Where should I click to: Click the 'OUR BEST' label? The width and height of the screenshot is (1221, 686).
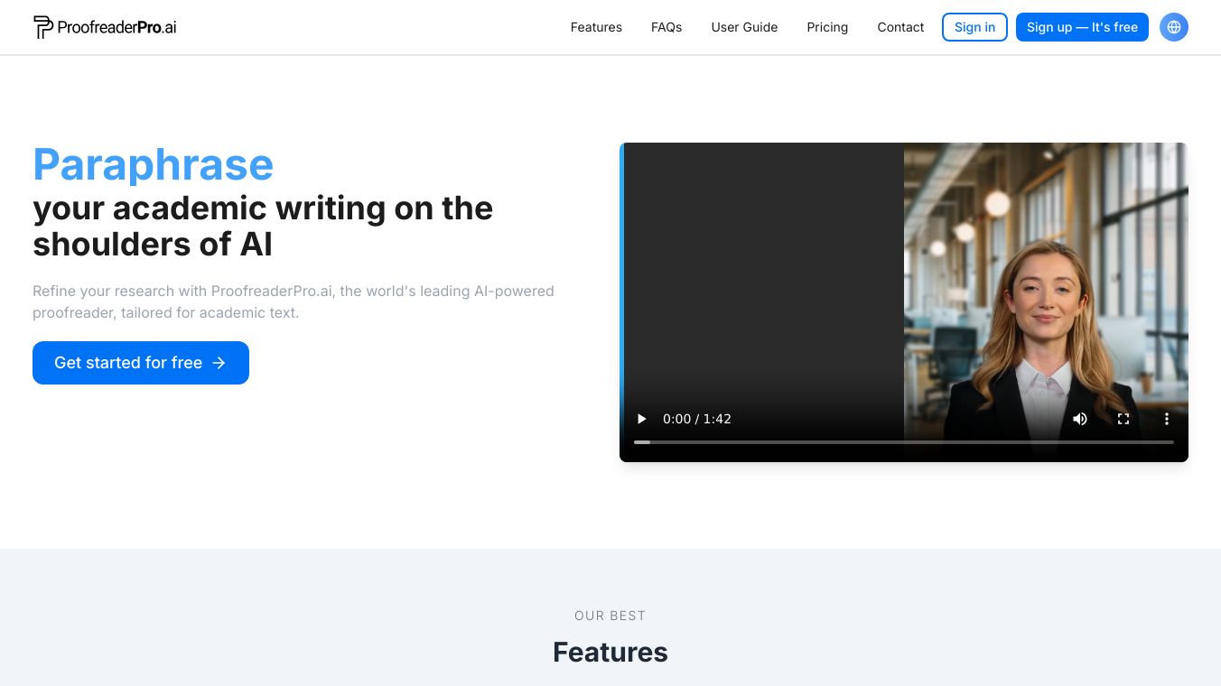click(x=610, y=616)
